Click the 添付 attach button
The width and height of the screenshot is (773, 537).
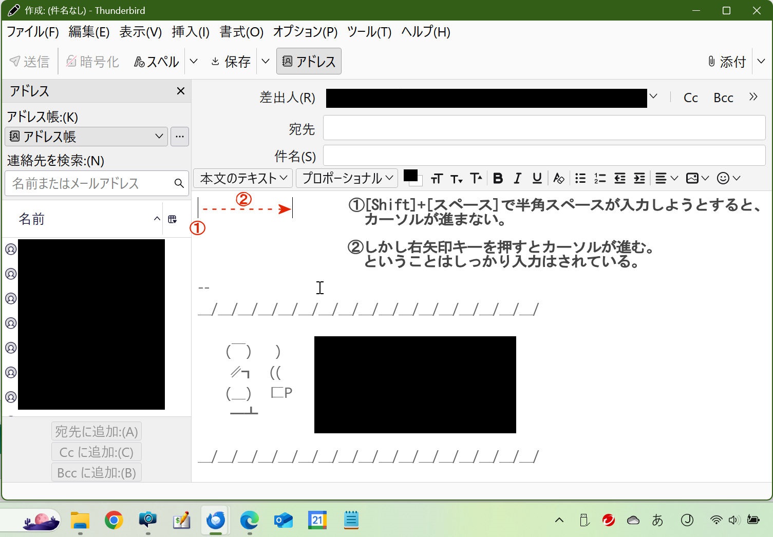tap(726, 62)
